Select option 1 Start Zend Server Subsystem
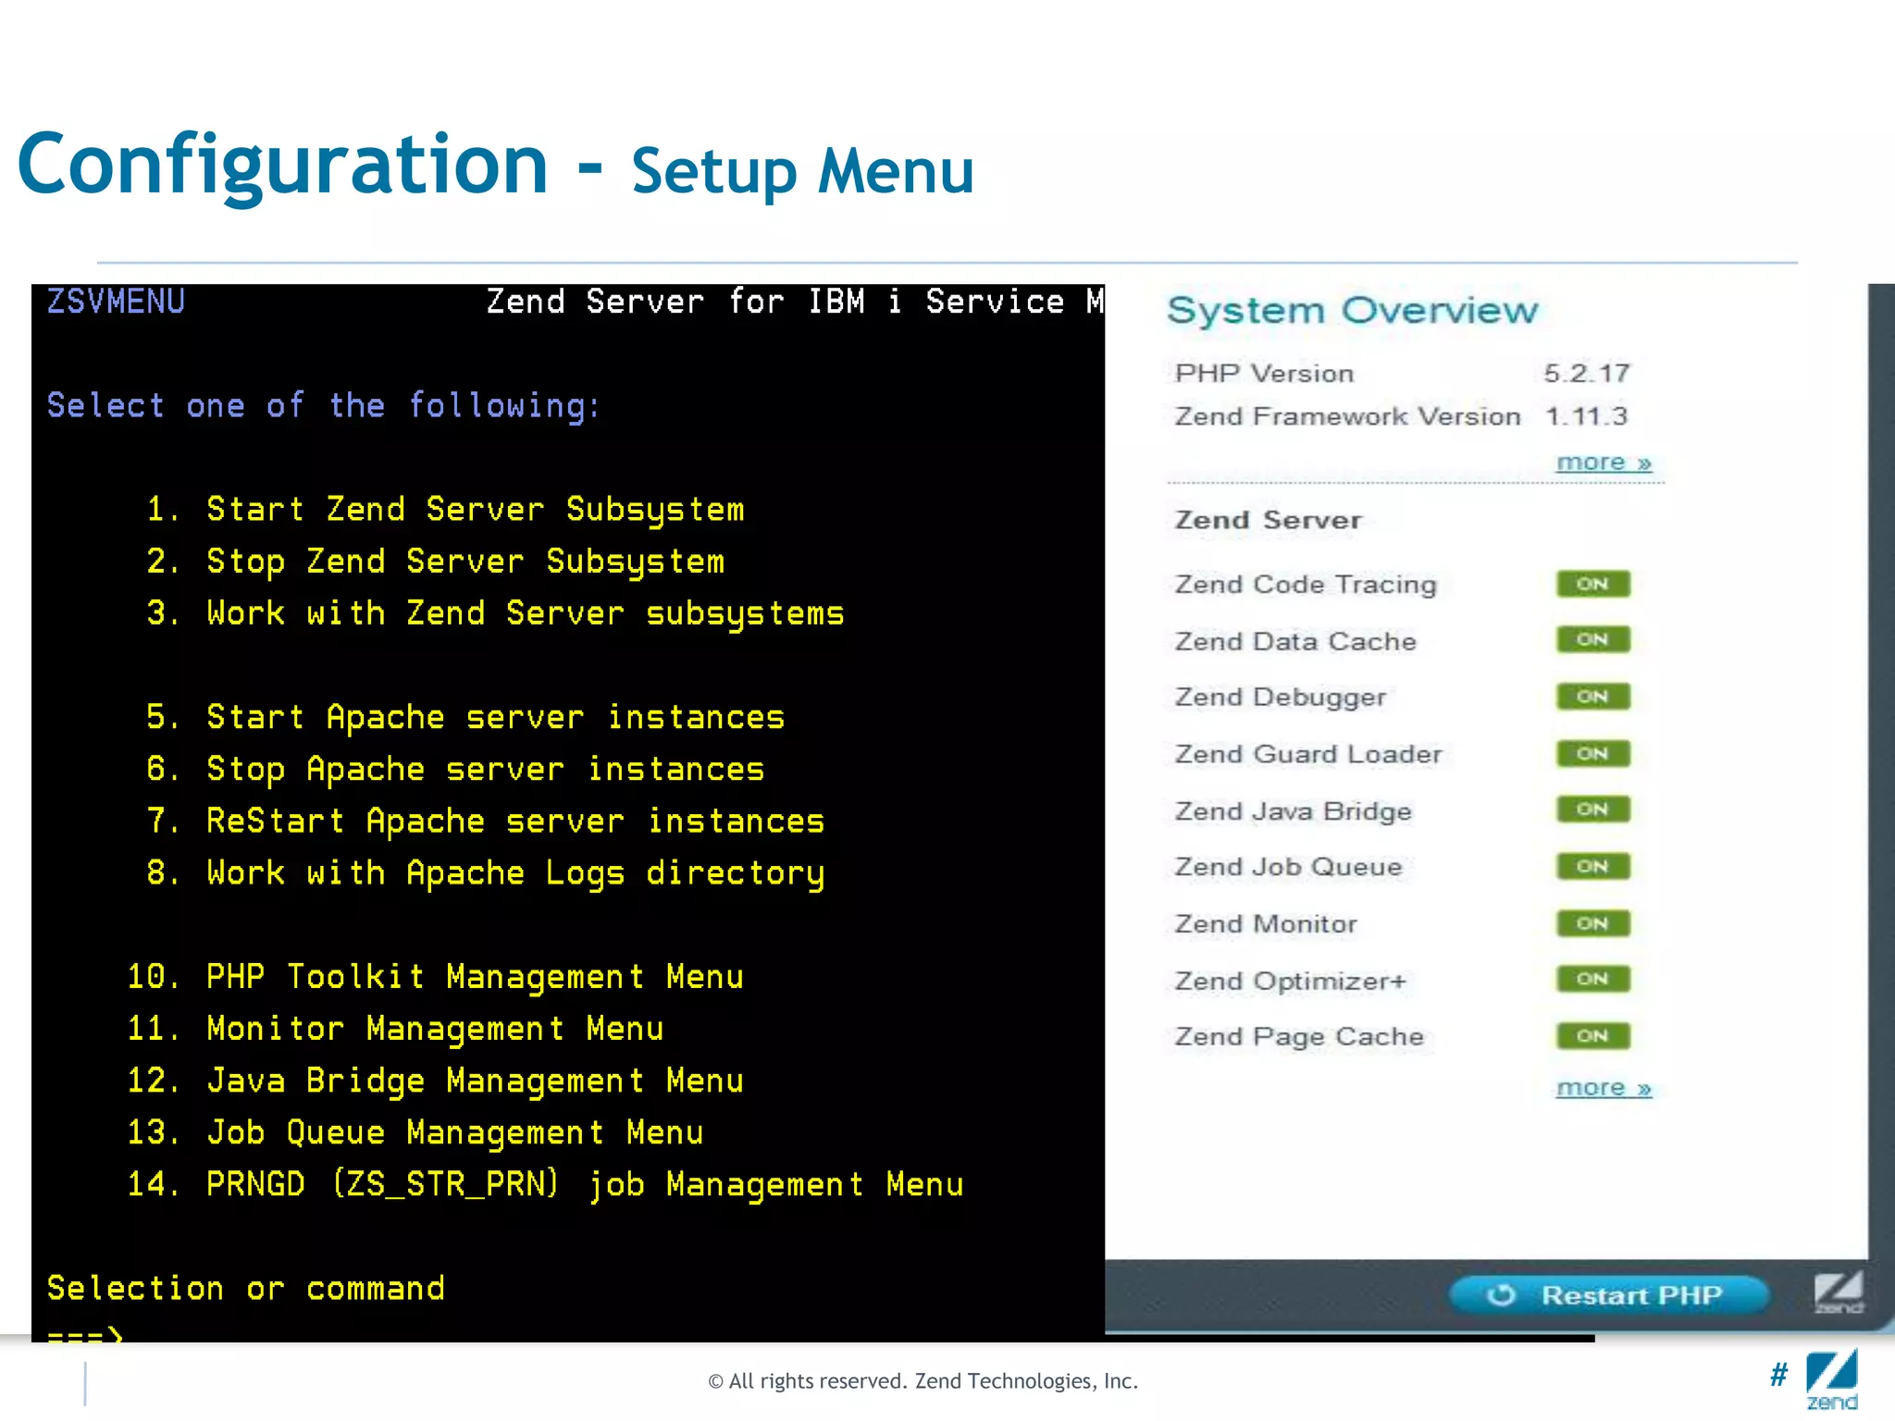This screenshot has width=1895, height=1421. click(x=445, y=510)
